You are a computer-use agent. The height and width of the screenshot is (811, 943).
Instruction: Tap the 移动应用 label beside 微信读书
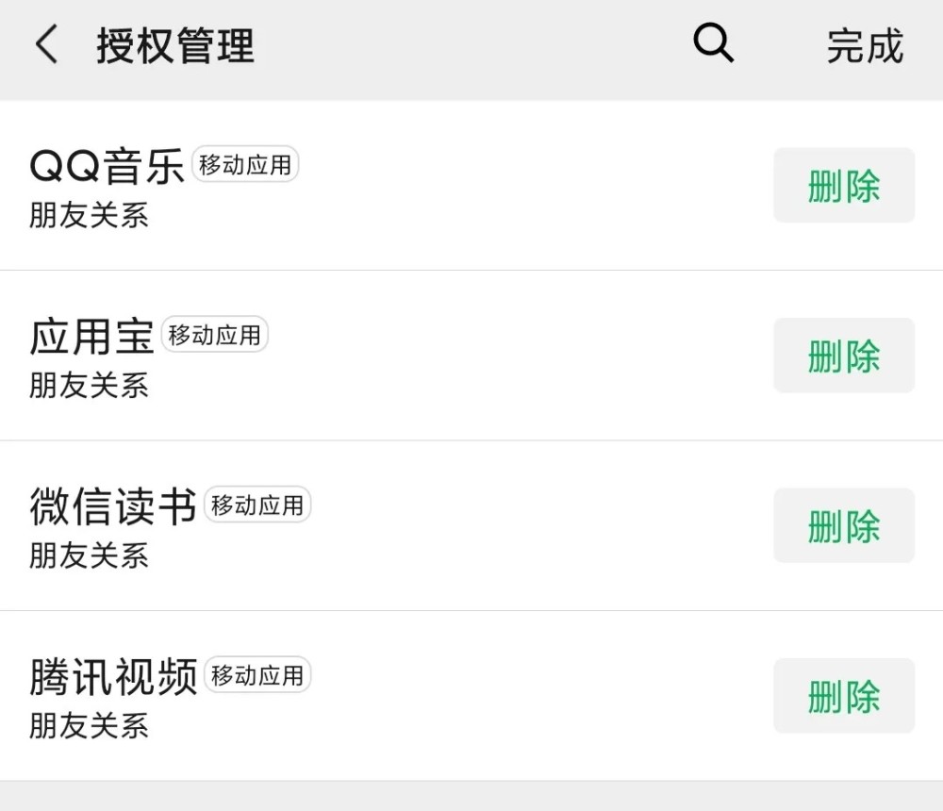(x=256, y=504)
